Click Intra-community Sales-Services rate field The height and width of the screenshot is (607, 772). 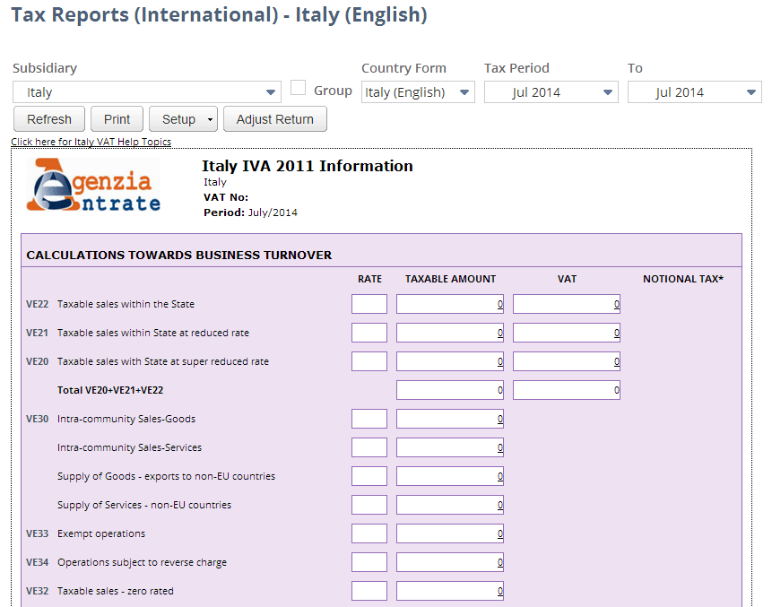click(x=369, y=447)
